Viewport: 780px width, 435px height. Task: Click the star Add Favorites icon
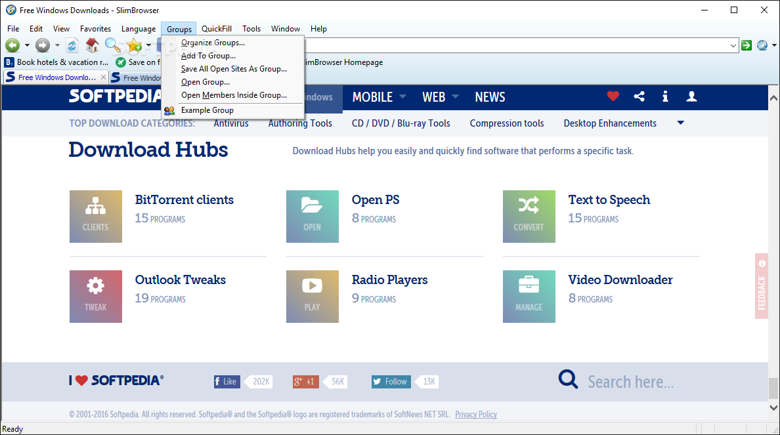[x=133, y=45]
